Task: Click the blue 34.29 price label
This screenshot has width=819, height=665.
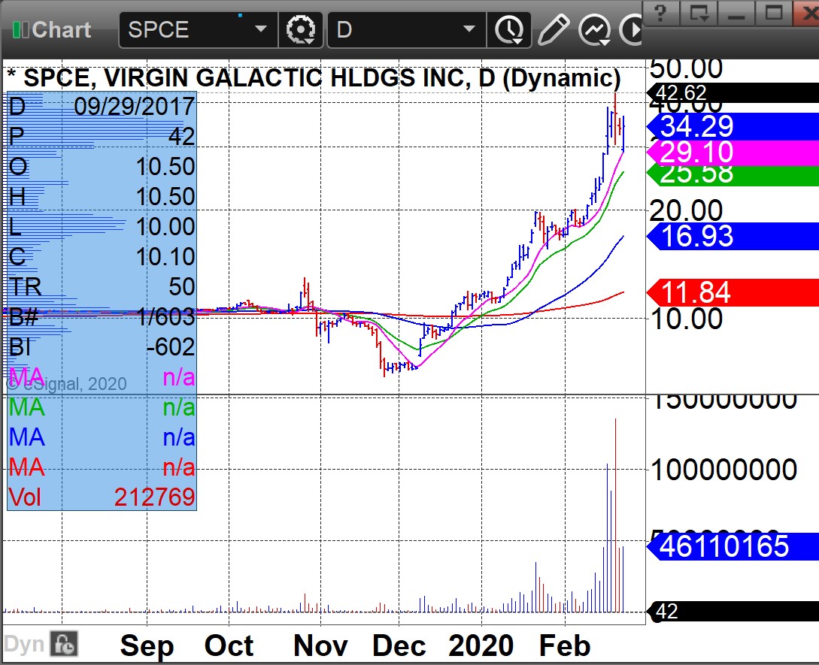Action: (733, 125)
